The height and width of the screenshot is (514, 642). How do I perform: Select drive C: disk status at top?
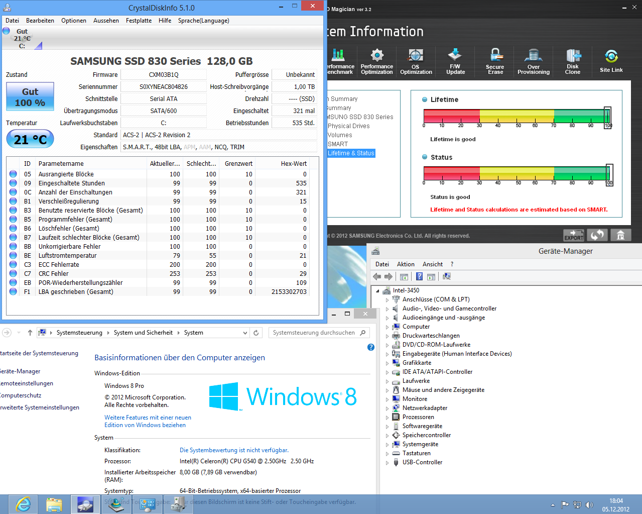point(22,38)
